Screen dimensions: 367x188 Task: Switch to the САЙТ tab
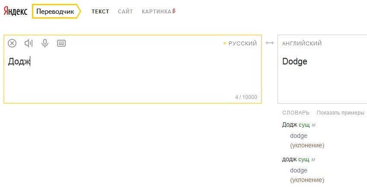point(125,12)
